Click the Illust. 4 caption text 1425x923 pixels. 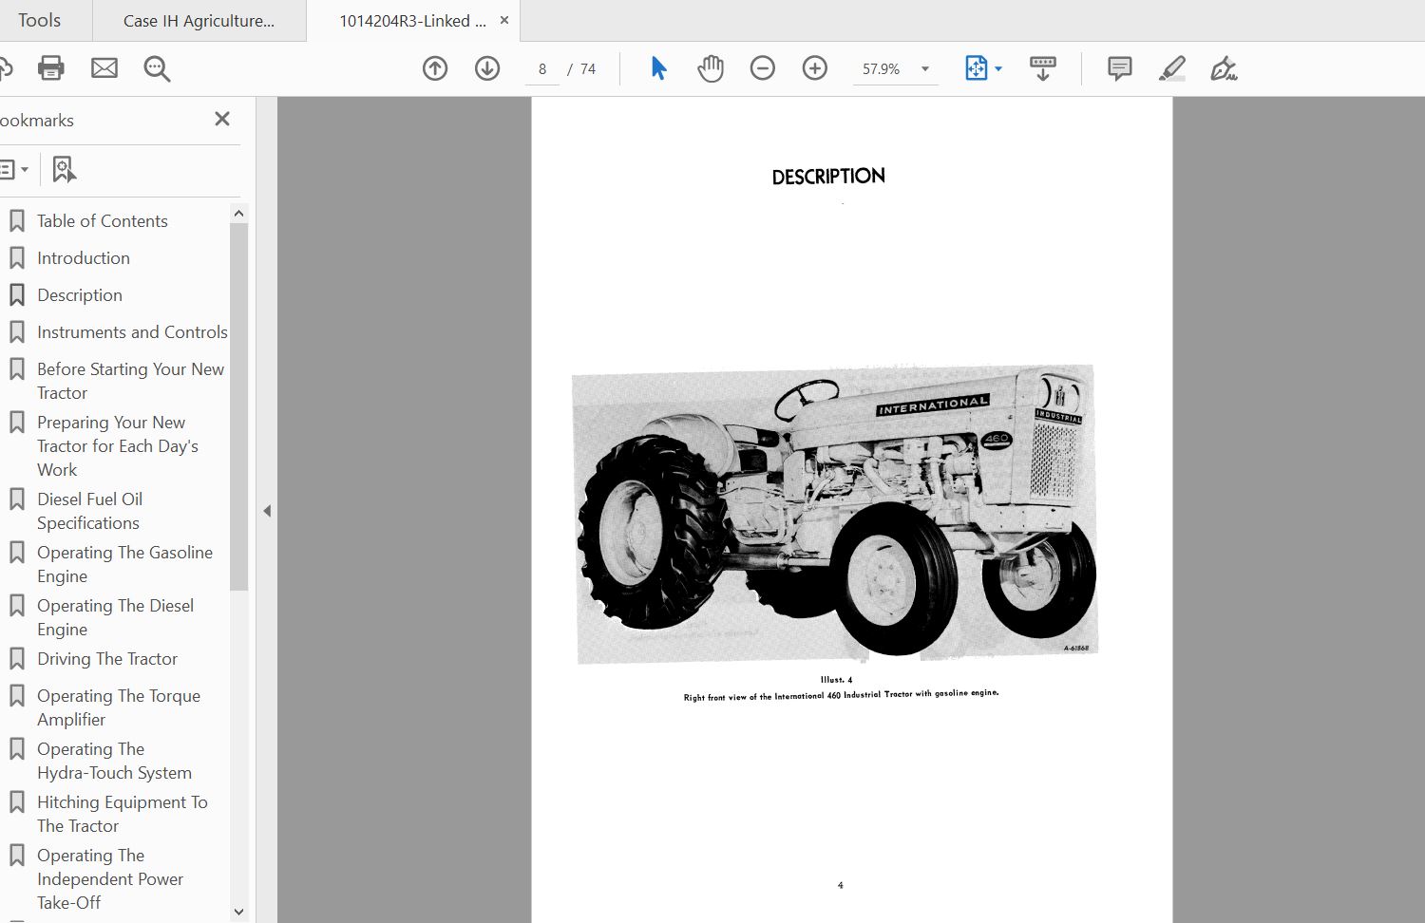pyautogui.click(x=837, y=679)
